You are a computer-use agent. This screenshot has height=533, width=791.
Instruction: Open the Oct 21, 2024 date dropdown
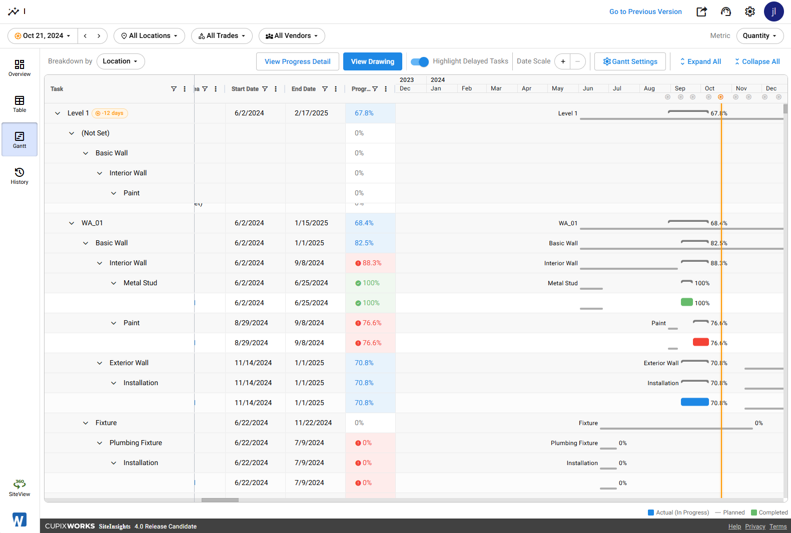[x=43, y=36]
